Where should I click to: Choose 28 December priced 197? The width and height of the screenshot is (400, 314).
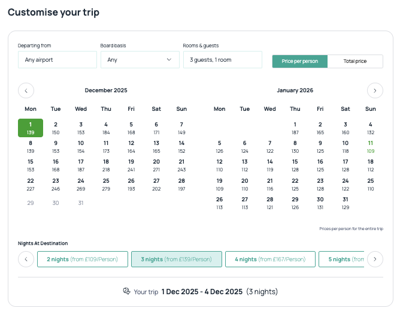point(181,185)
